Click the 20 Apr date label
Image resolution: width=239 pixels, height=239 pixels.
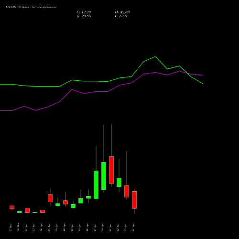(103, 228)
